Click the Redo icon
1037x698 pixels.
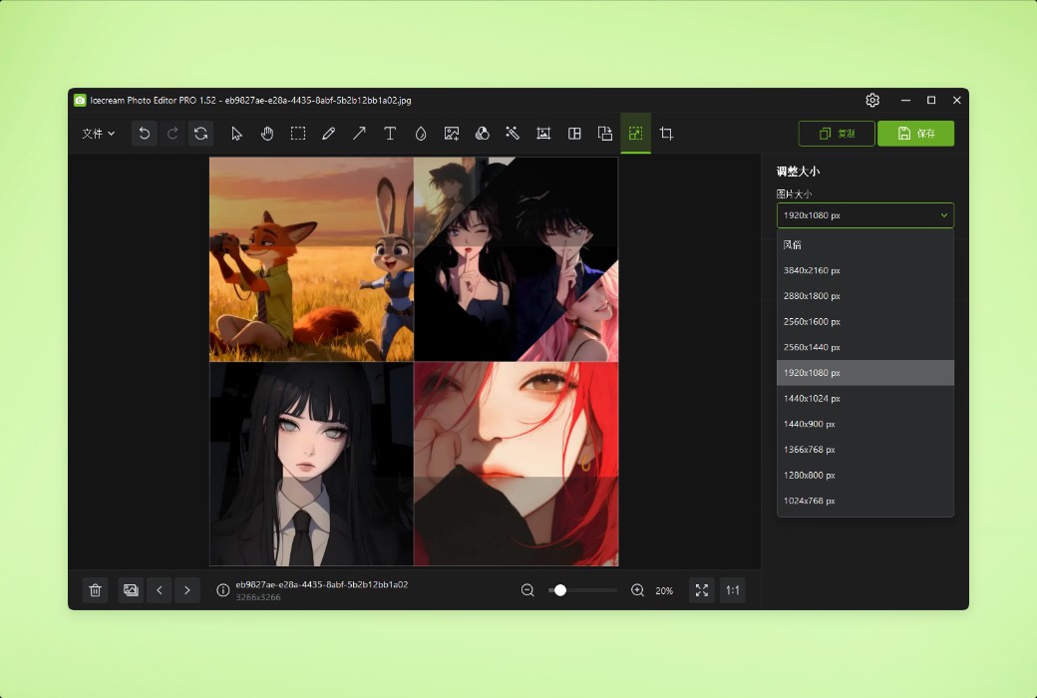coord(172,133)
